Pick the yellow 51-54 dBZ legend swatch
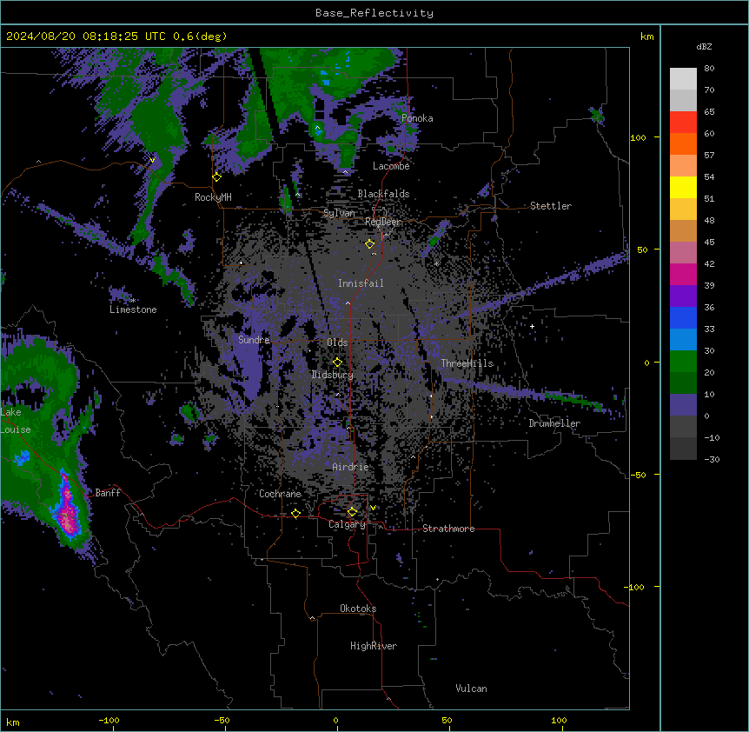The height and width of the screenshot is (732, 749). coord(683,187)
